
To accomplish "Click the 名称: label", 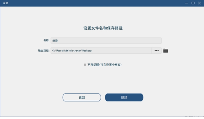I will 46,40.
